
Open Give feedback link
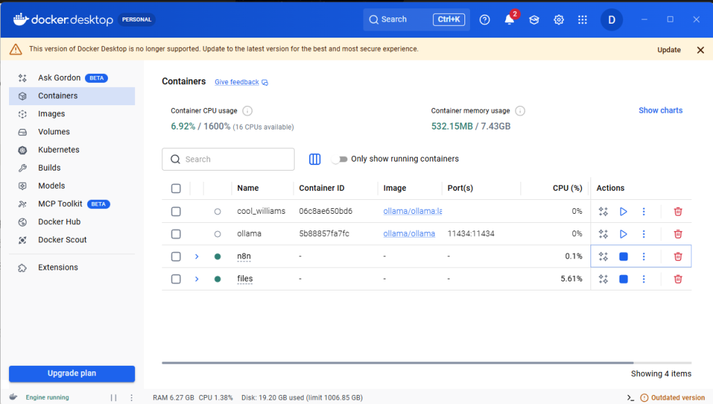point(241,82)
